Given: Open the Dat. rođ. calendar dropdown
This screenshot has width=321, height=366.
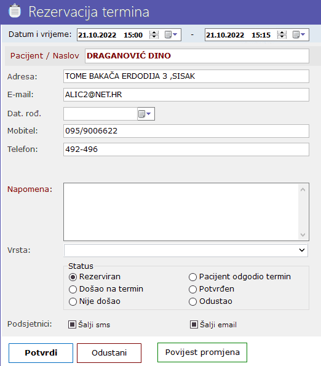Looking at the screenshot, I should [146, 114].
